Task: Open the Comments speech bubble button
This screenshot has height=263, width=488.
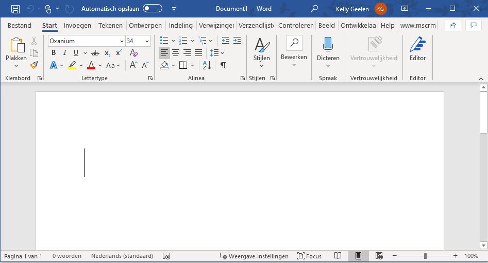Action: tap(474, 26)
